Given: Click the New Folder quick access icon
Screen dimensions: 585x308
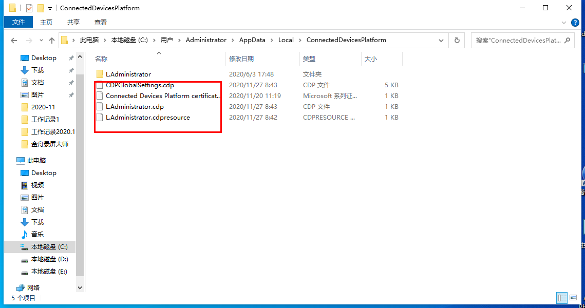Looking at the screenshot, I should click(41, 8).
